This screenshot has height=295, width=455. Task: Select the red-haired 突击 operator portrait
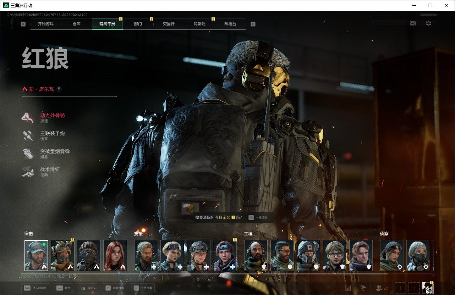point(115,256)
